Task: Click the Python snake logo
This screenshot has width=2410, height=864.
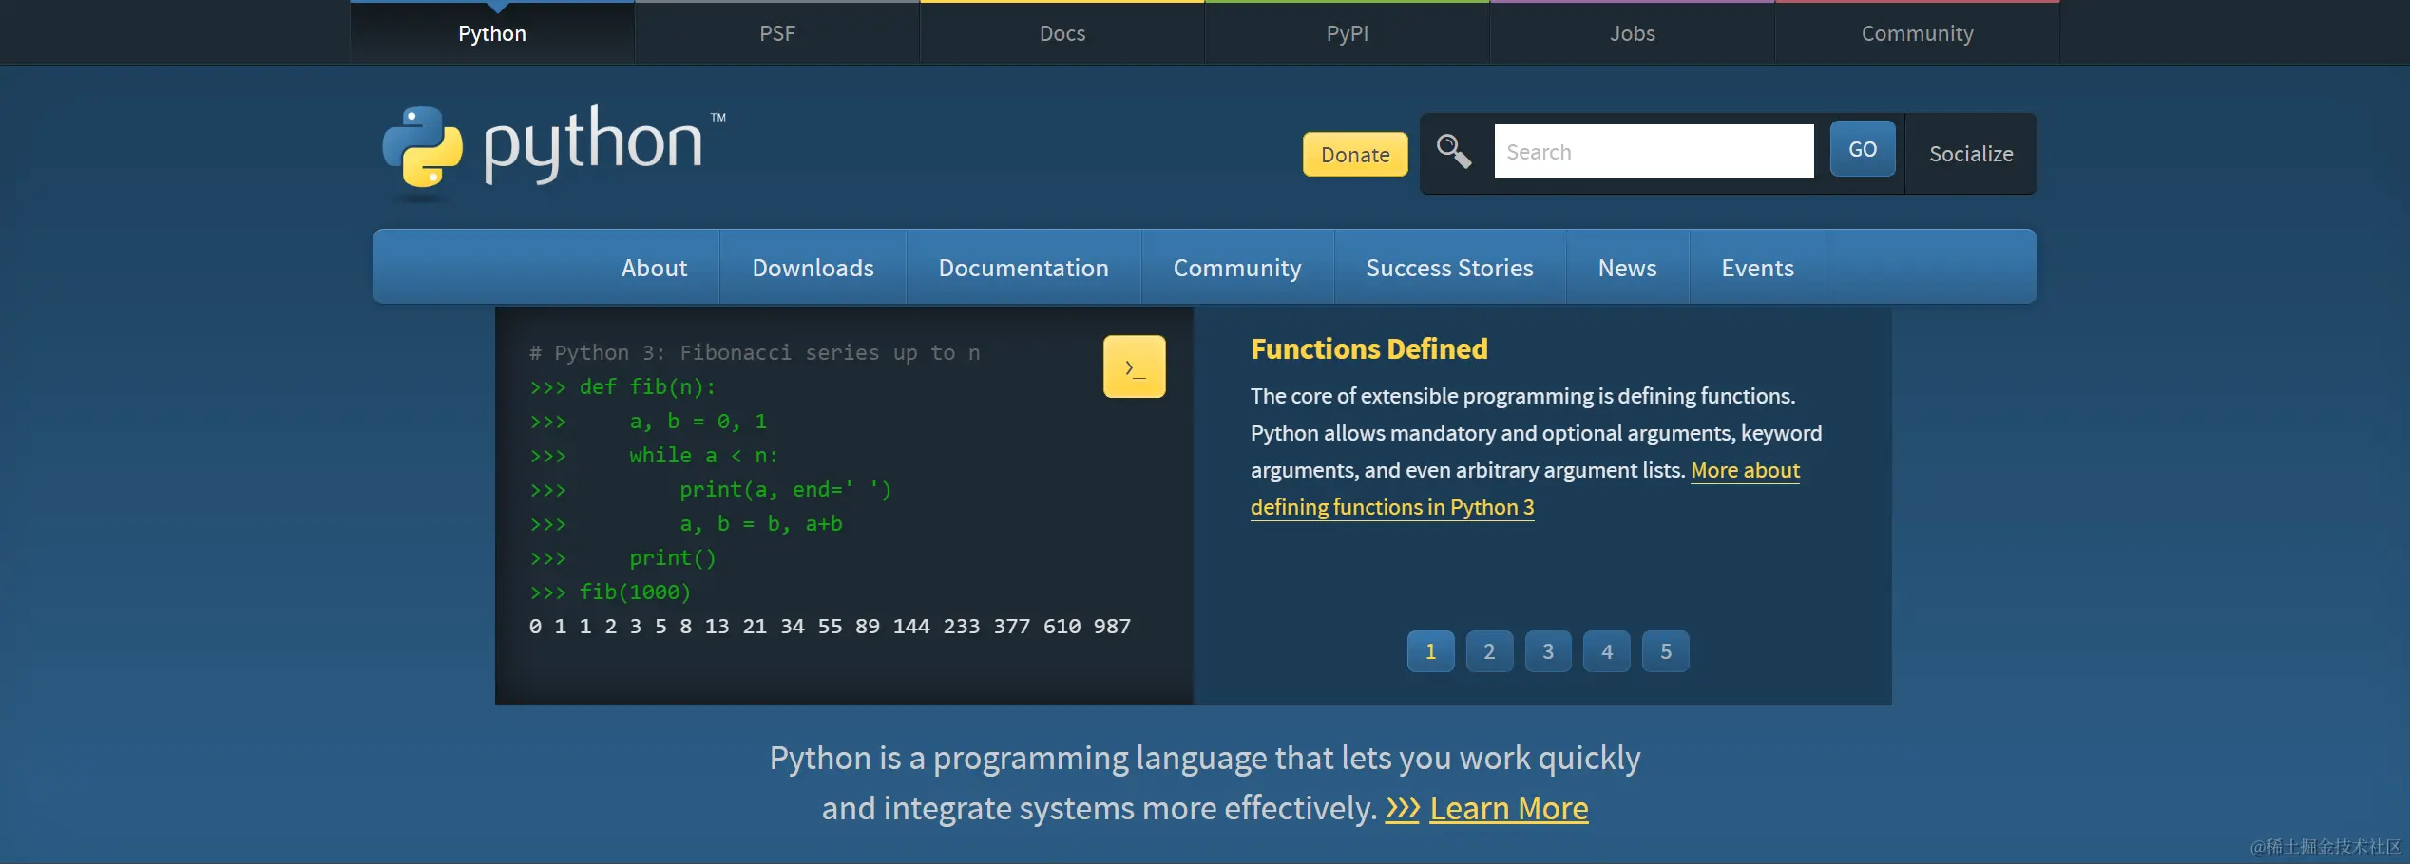Action: (x=423, y=147)
